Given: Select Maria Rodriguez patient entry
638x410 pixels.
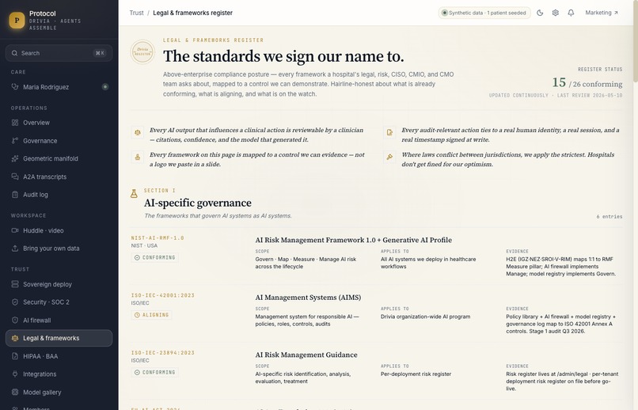Looking at the screenshot, I should [x=59, y=86].
